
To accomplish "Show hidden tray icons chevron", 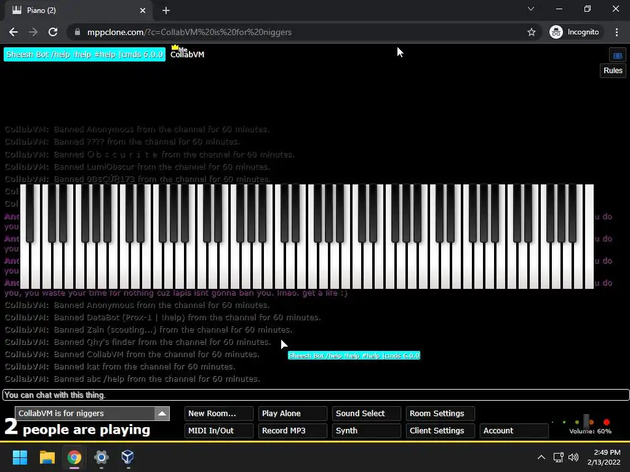I will 541,457.
